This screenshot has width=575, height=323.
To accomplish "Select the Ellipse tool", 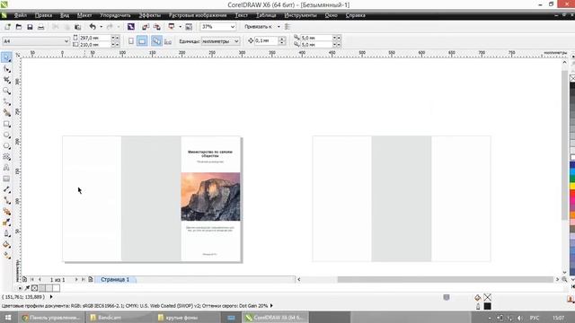I will [6, 135].
